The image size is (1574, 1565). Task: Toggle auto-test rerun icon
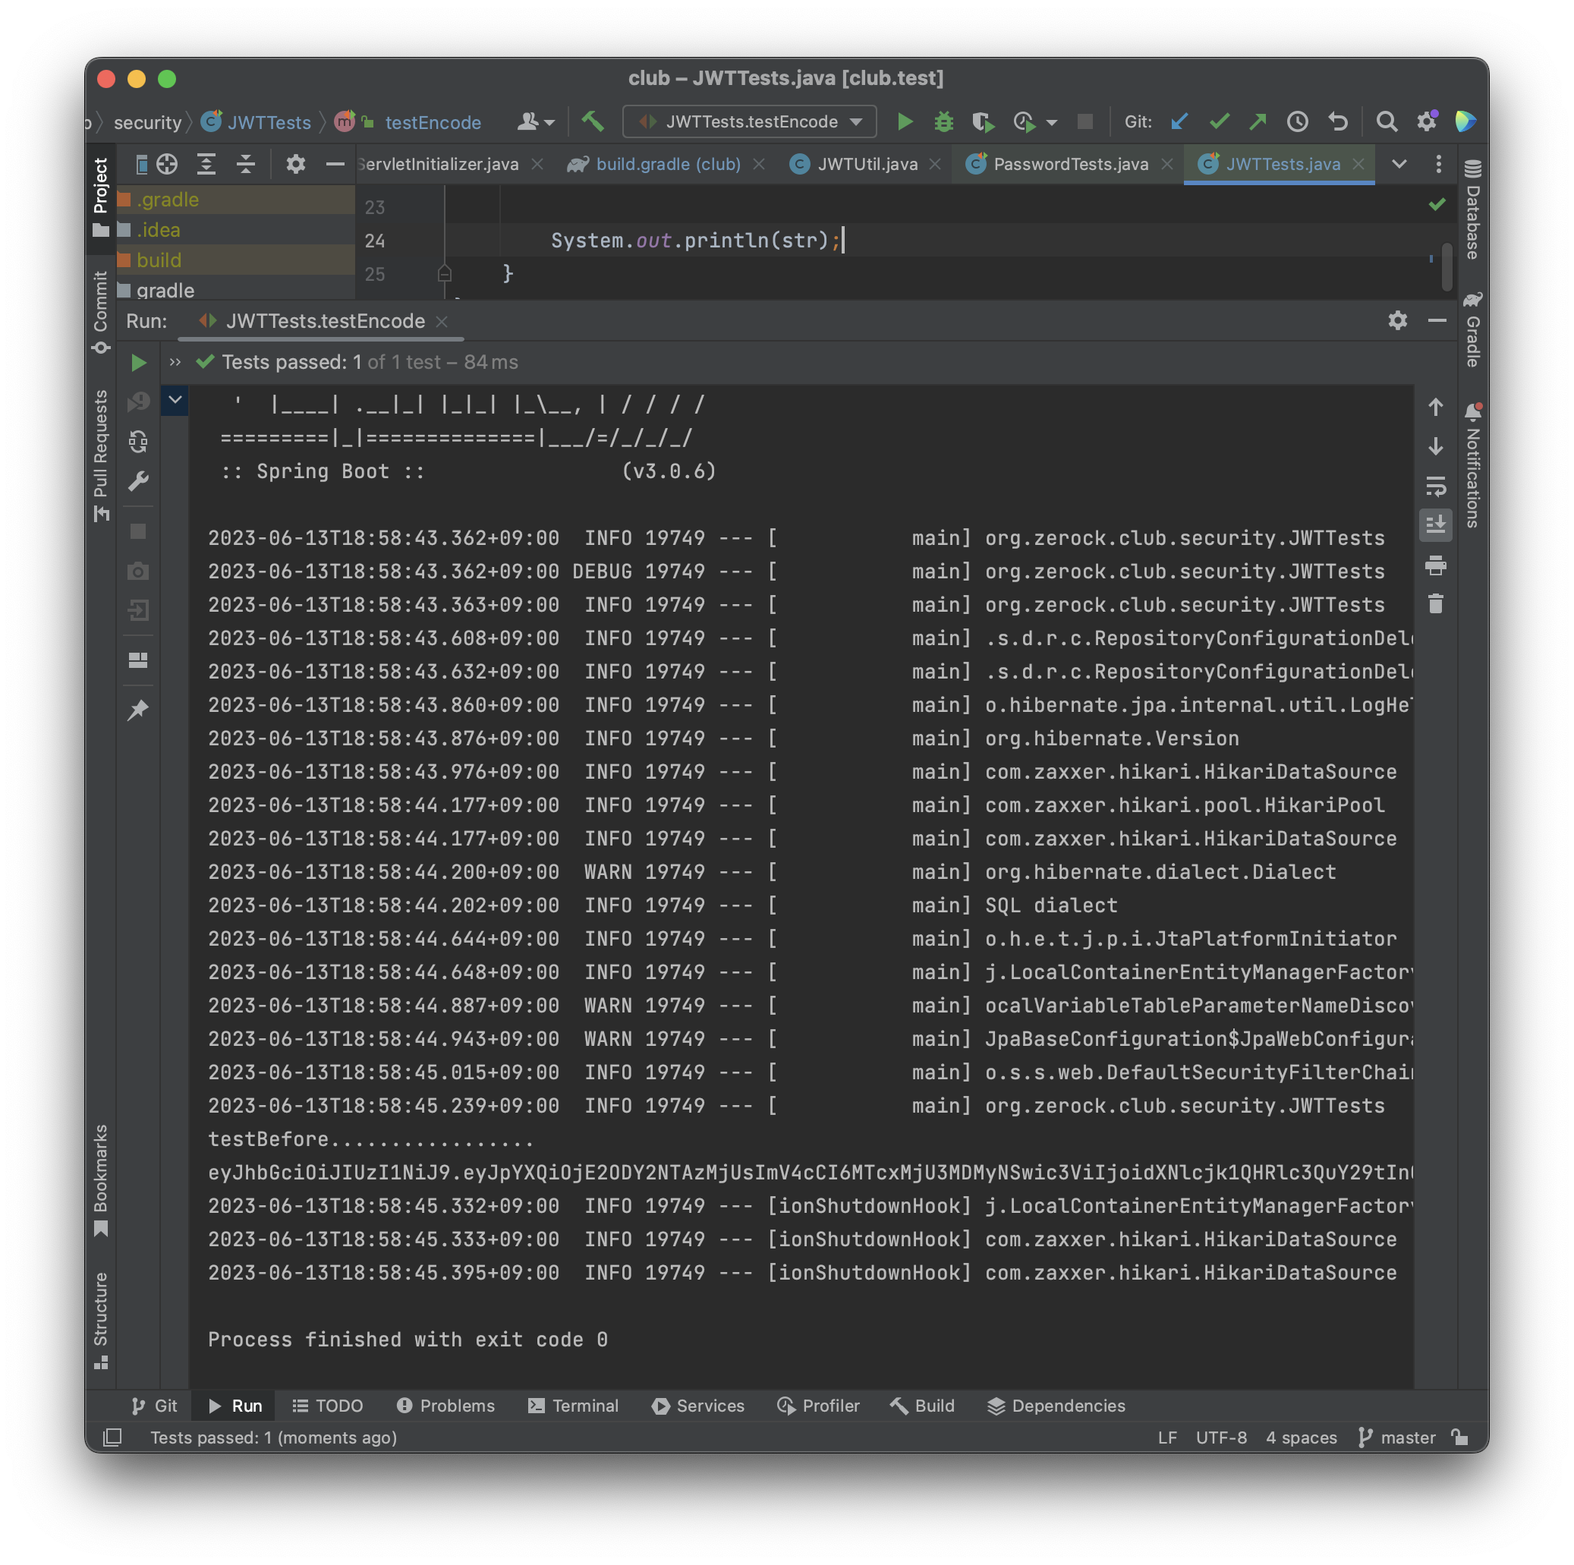pos(138,442)
